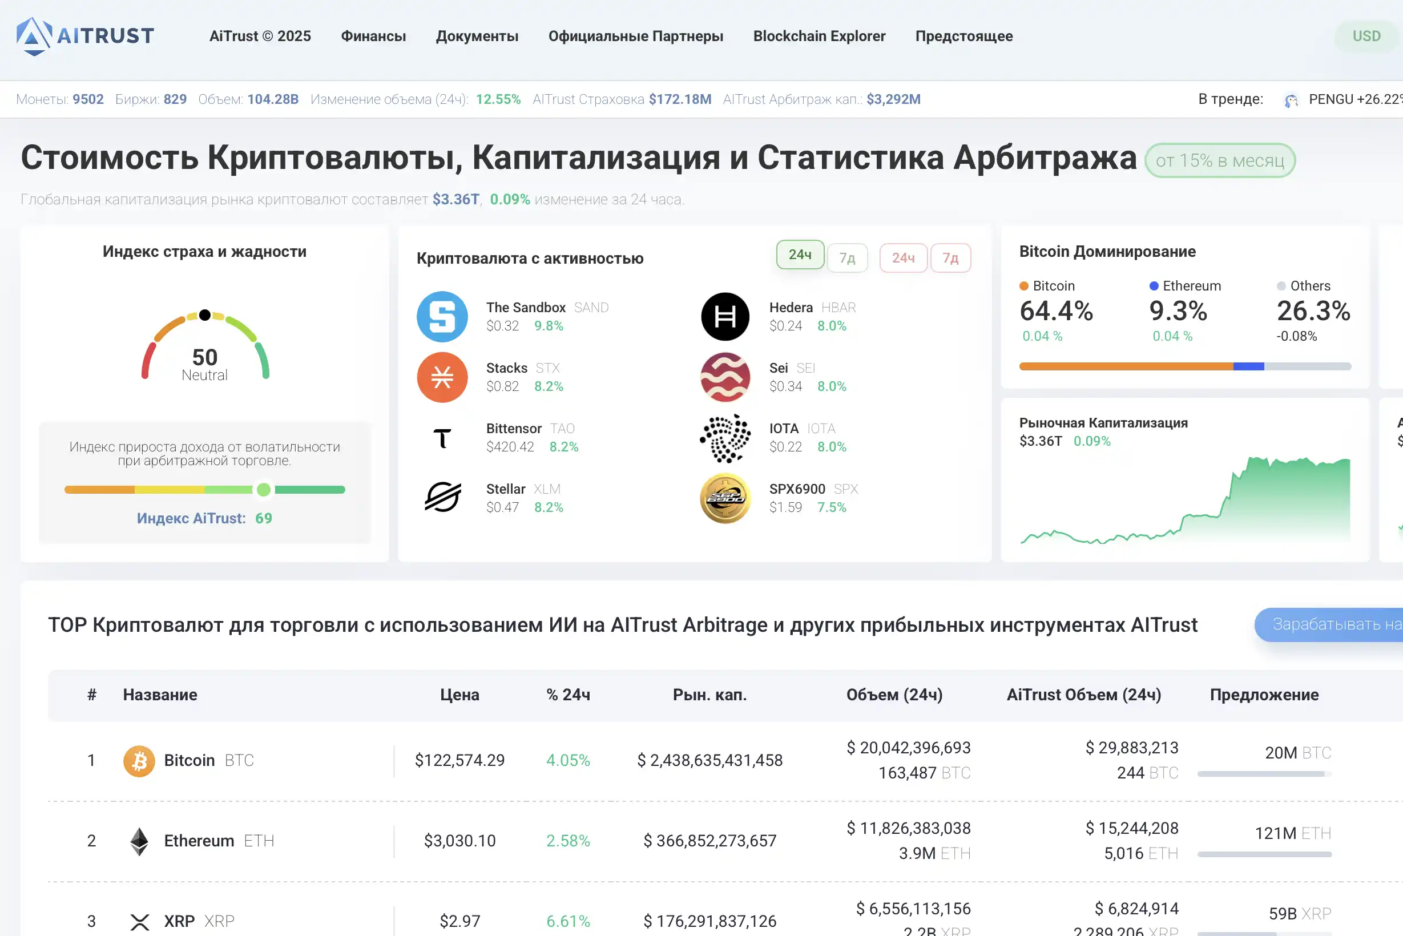1403x936 pixels.
Task: Click the gray Others legend dot
Action: pos(1281,286)
